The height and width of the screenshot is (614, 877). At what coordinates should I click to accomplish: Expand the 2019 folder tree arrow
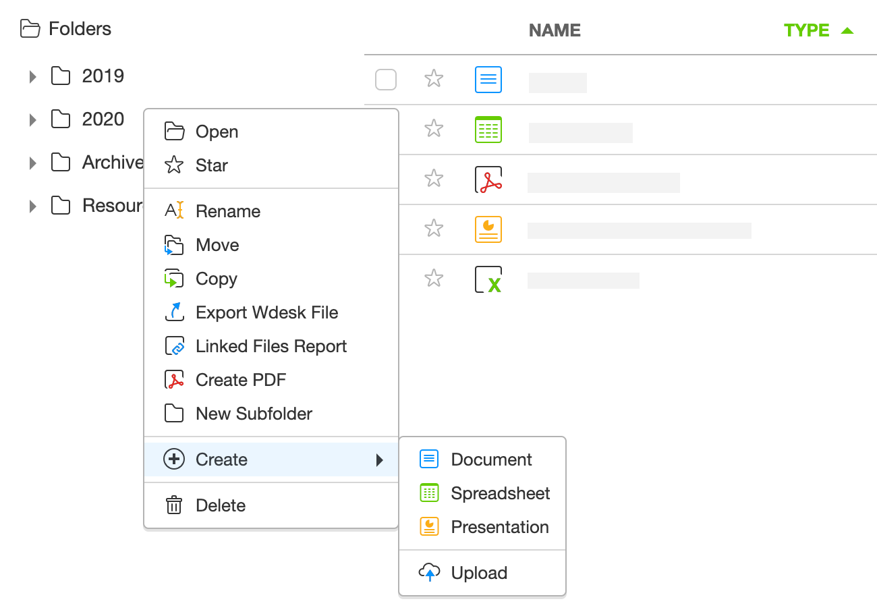coord(32,77)
